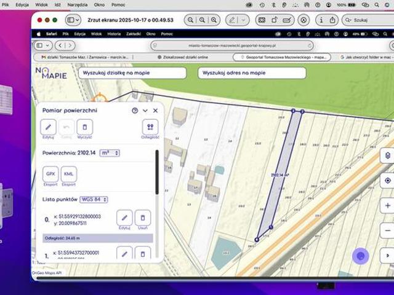Open the map layers button

click(387, 155)
